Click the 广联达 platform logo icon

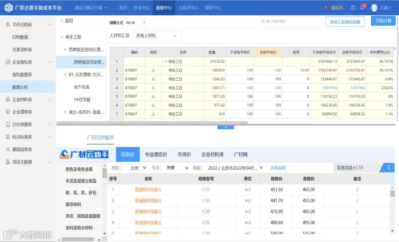pyautogui.click(x=8, y=7)
